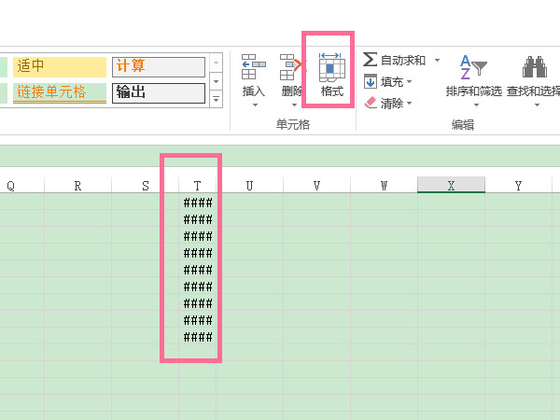Apply the 链接单元格 cell style
This screenshot has height=420, width=560.
pos(59,92)
